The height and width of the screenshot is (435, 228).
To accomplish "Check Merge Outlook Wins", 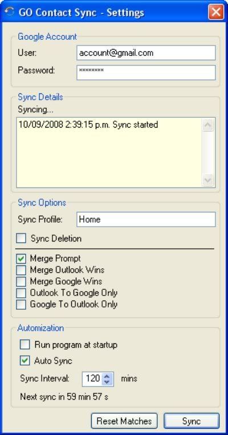I will point(21,270).
